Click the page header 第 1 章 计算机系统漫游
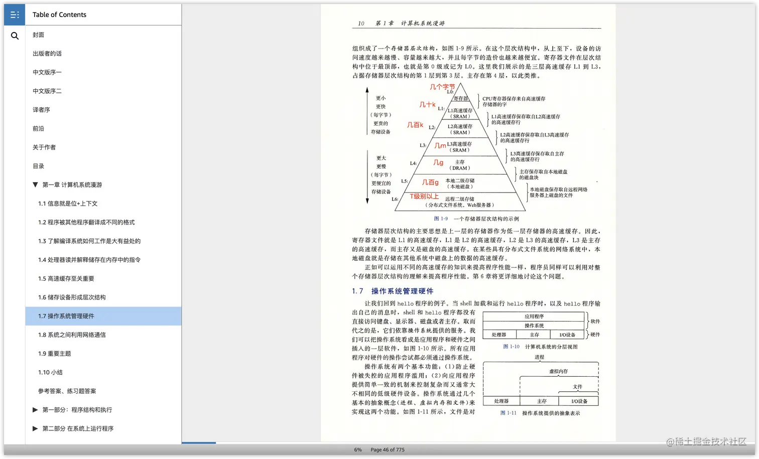This screenshot has height=459, width=759. pyautogui.click(x=410, y=23)
